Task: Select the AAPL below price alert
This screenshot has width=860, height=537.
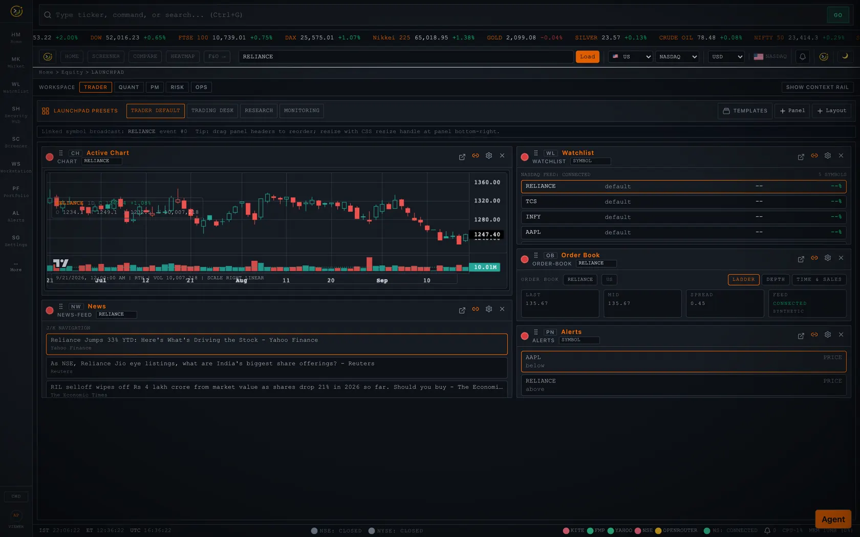Action: (x=683, y=362)
